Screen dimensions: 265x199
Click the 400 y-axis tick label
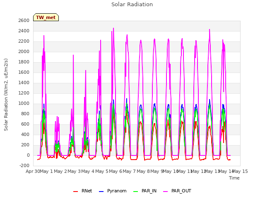(25, 134)
